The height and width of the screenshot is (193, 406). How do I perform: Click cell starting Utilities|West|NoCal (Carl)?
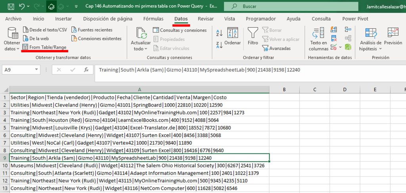tap(140, 143)
